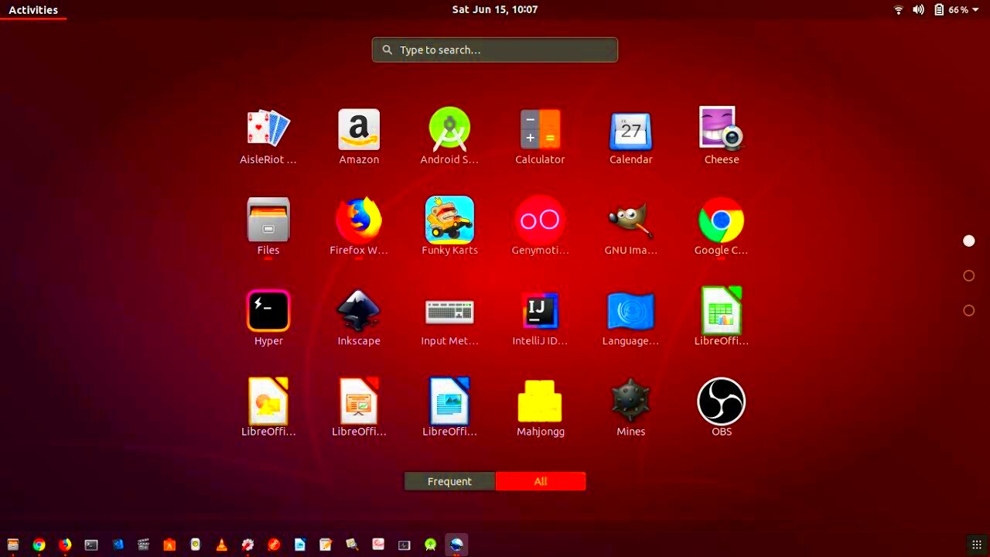Open the Genymotion app
The width and height of the screenshot is (990, 557).
pyautogui.click(x=540, y=227)
